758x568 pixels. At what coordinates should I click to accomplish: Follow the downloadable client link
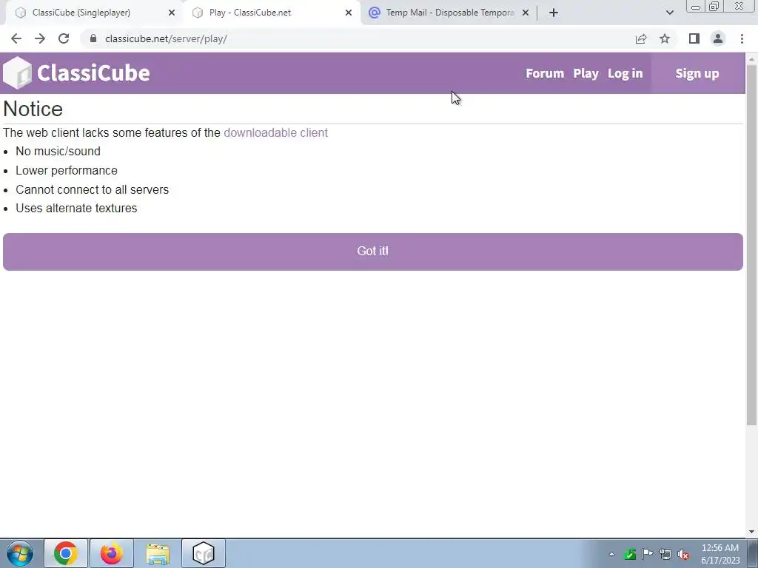coord(275,133)
